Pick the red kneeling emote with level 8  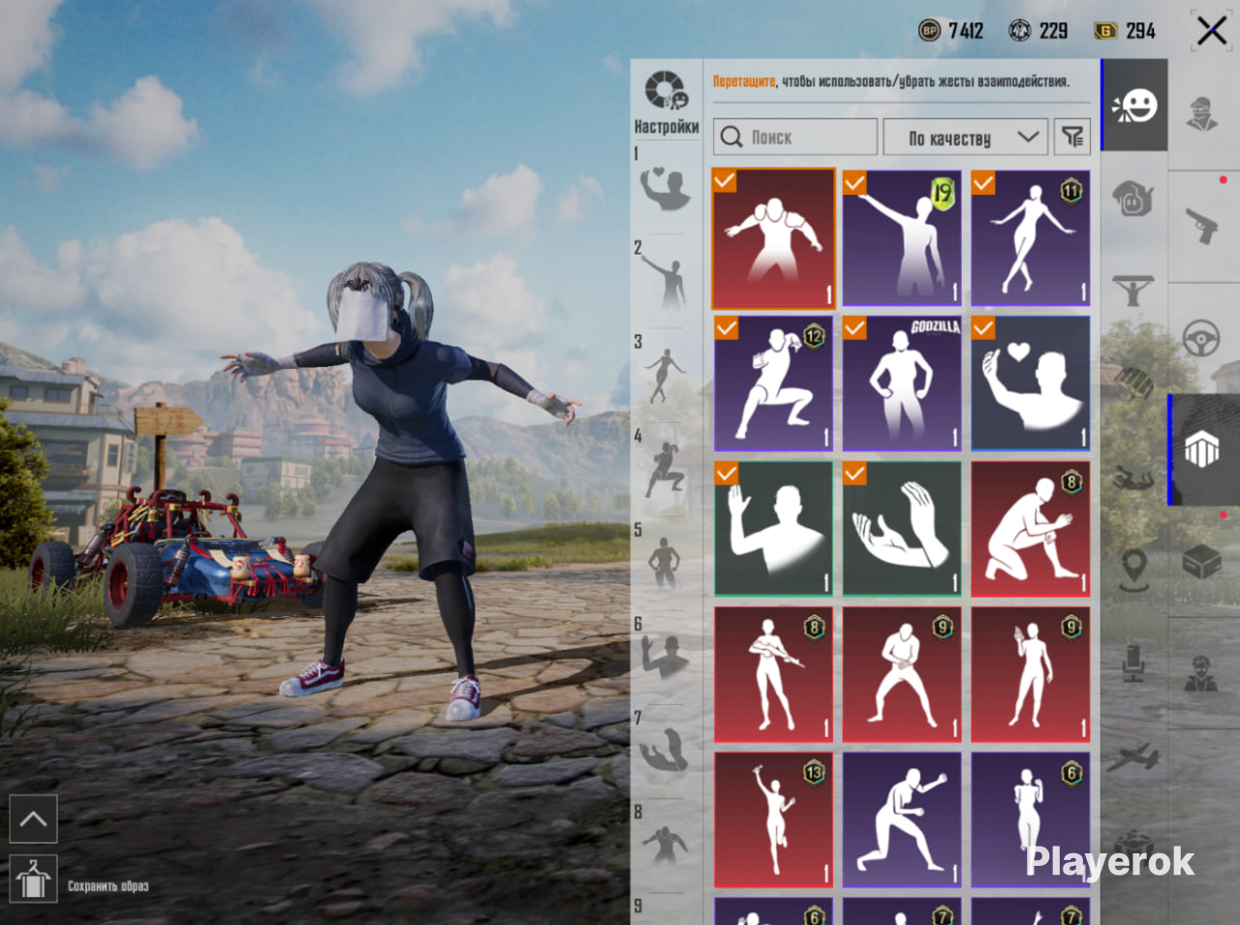1031,529
